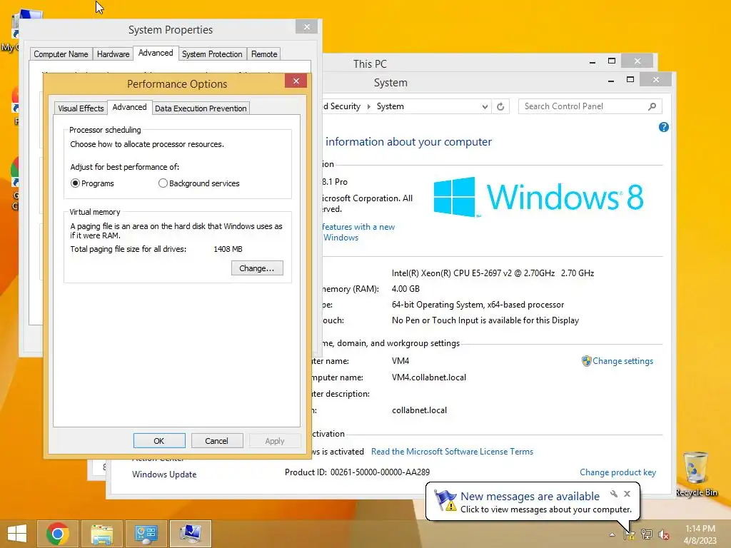
Task: Dismiss the notification balloon with X
Action: [x=627, y=494]
